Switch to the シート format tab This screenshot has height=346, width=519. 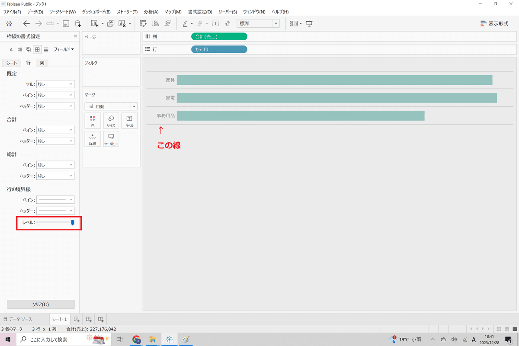tap(11, 63)
